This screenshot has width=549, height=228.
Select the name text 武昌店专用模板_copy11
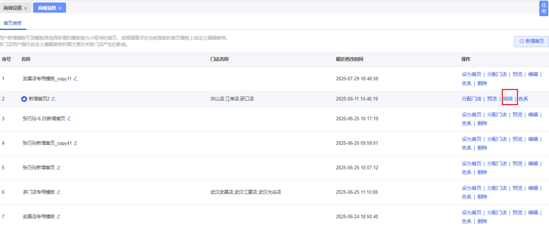[47, 79]
